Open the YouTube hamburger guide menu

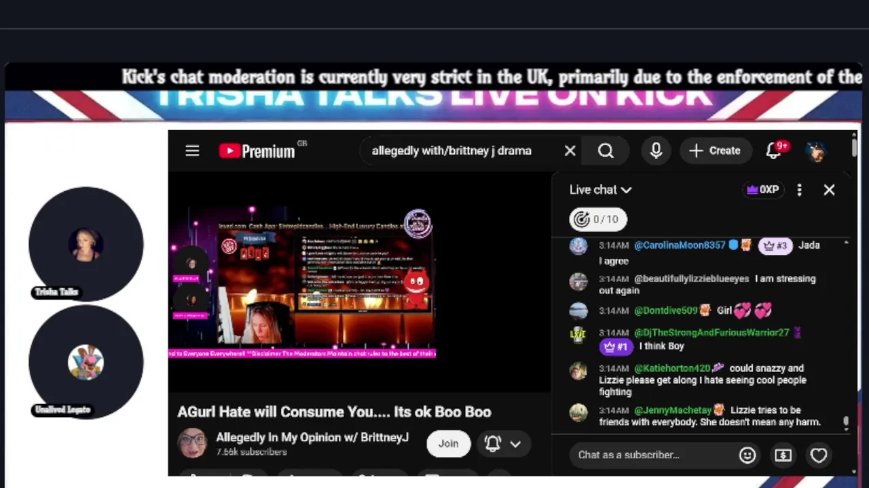coord(192,150)
